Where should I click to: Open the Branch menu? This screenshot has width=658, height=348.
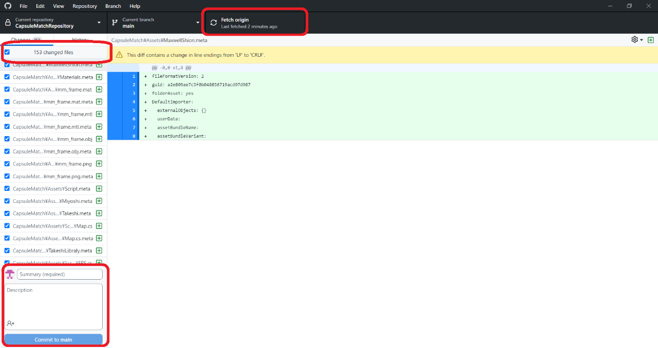[x=113, y=6]
